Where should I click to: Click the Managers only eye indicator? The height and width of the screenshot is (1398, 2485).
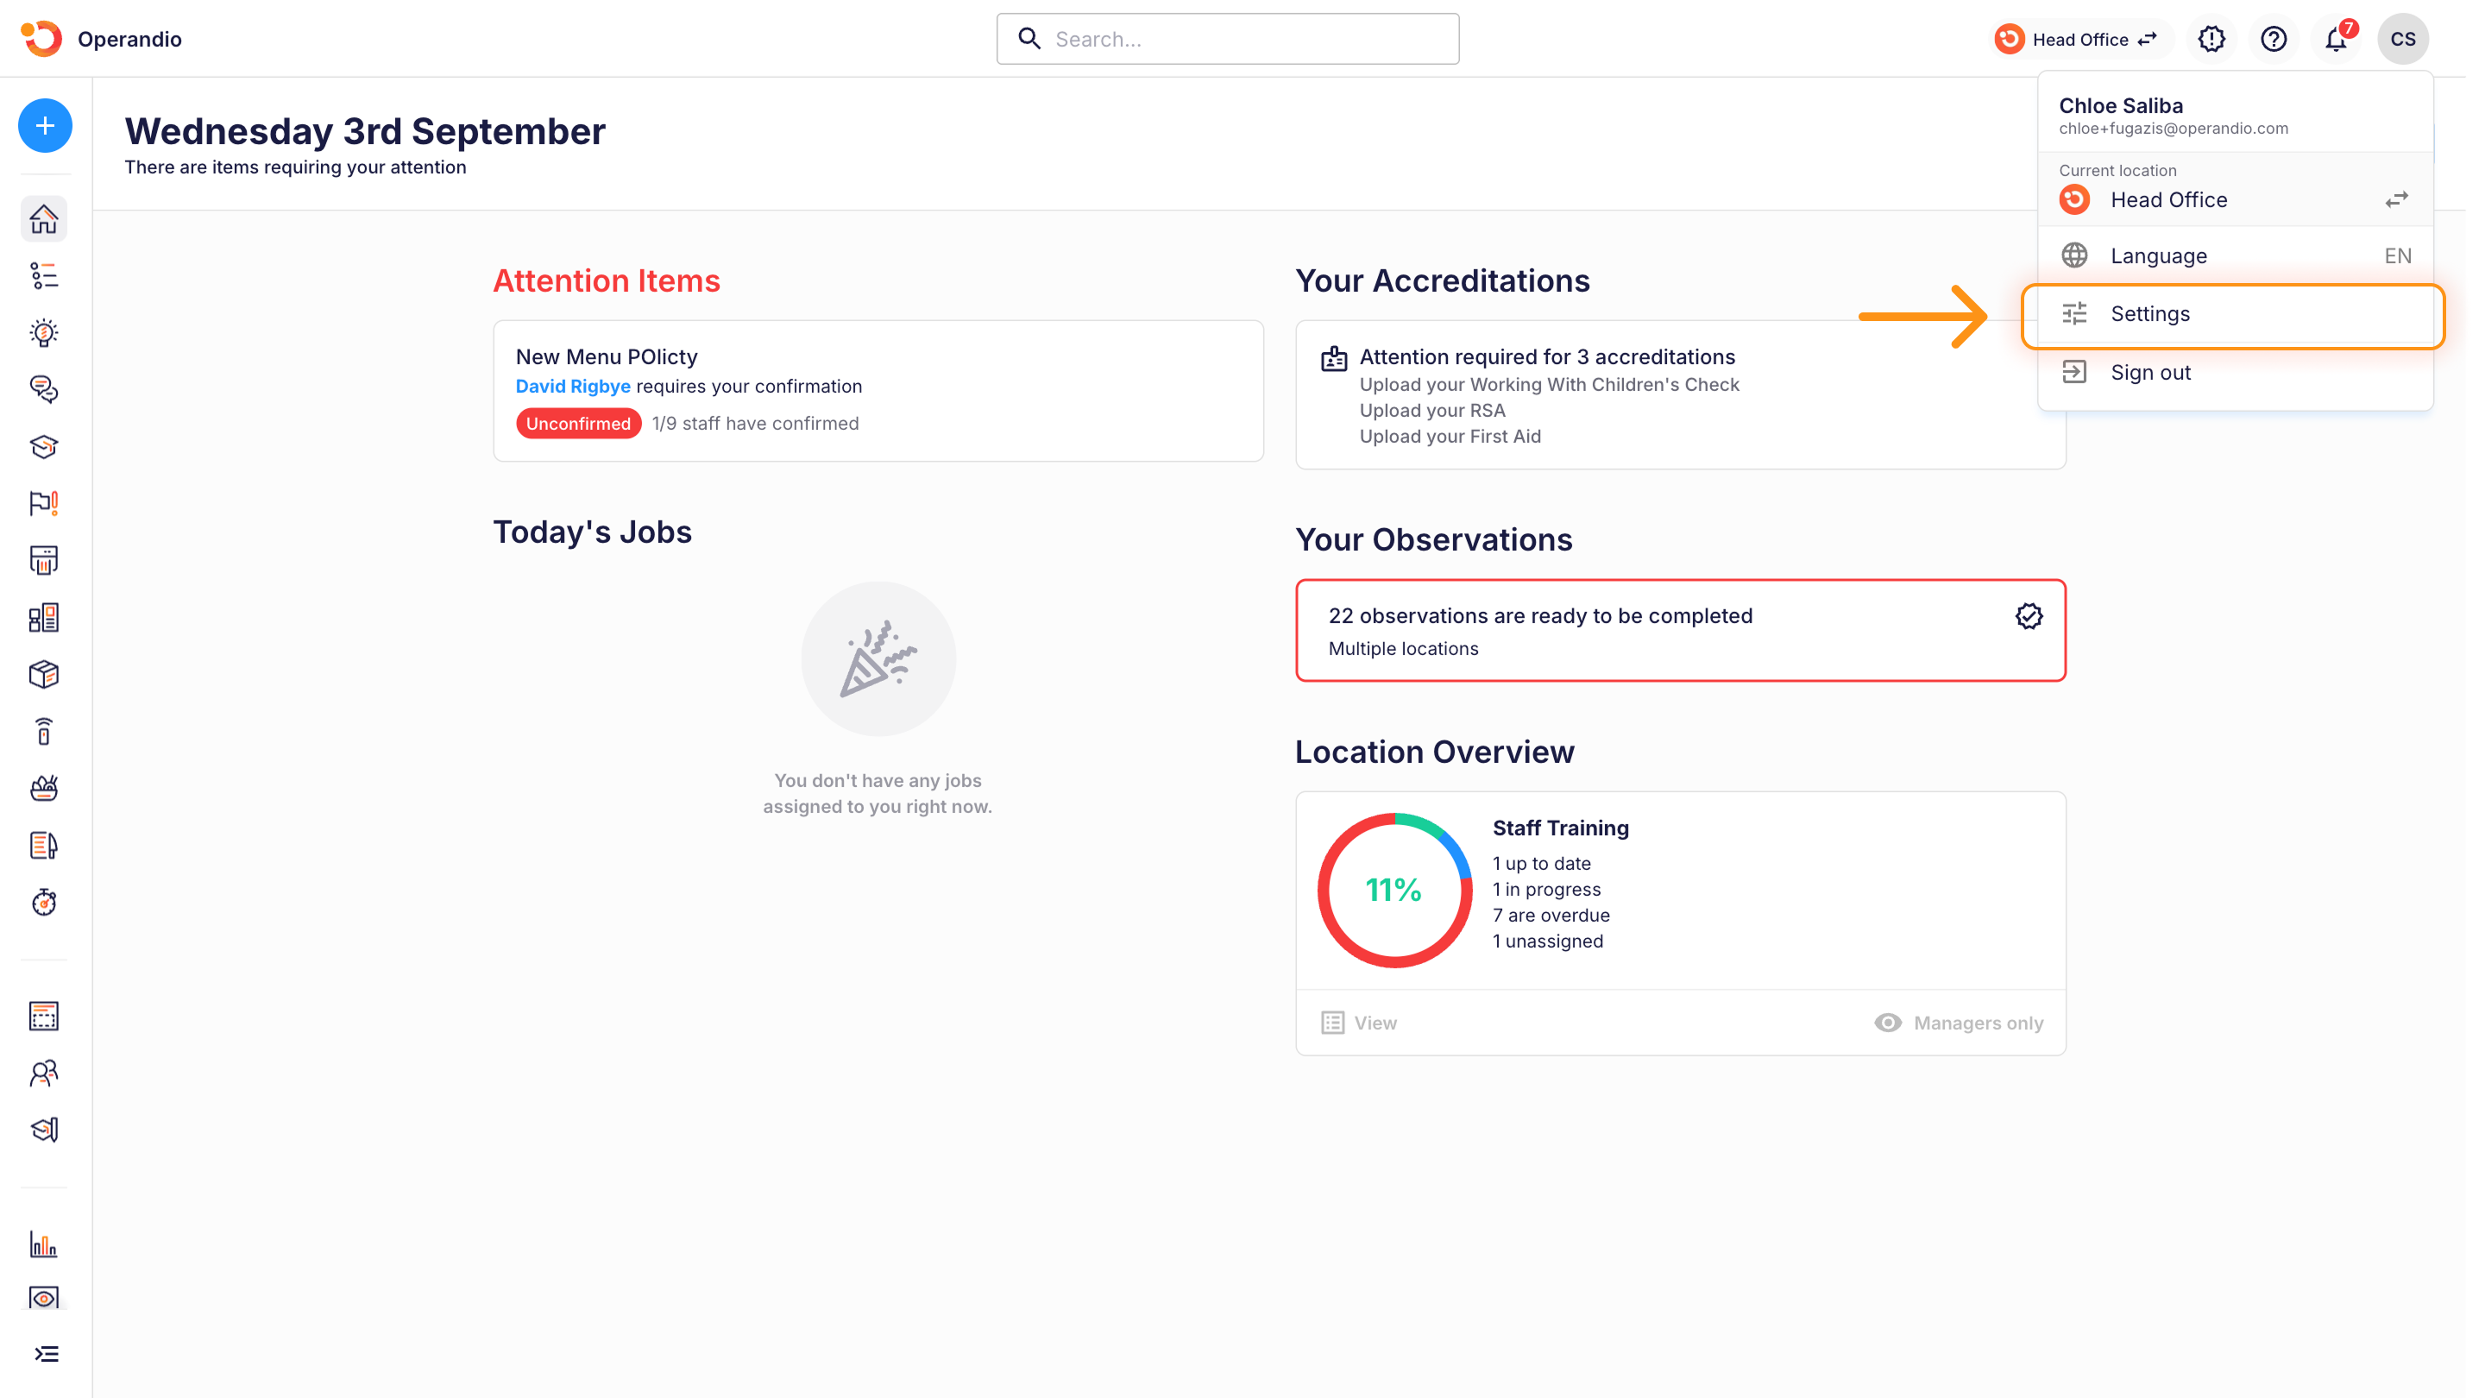pyautogui.click(x=1960, y=1023)
